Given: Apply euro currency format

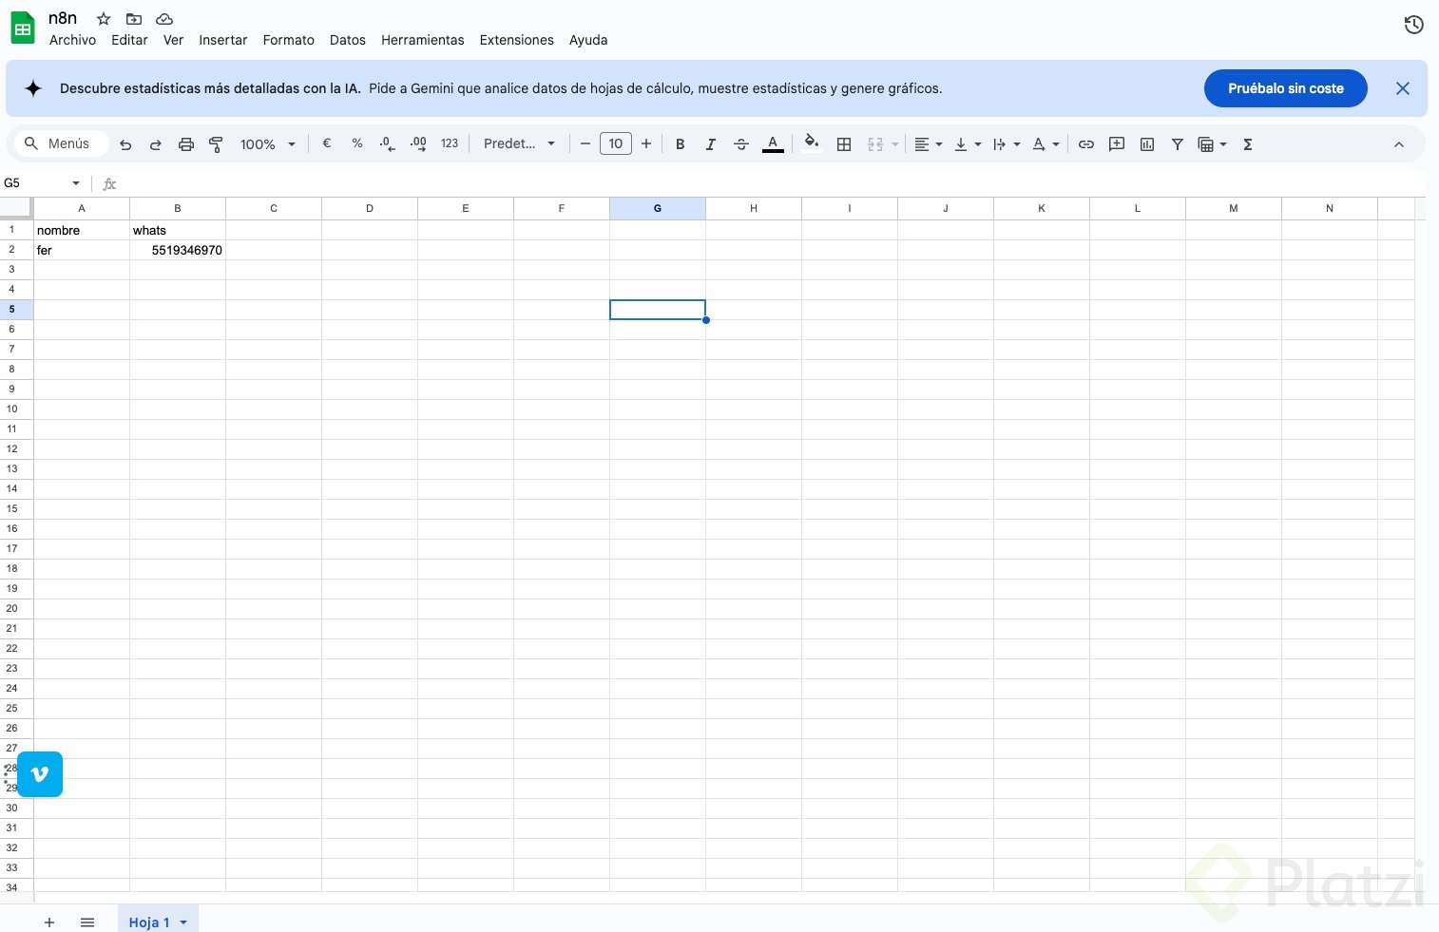Looking at the screenshot, I should 327,143.
